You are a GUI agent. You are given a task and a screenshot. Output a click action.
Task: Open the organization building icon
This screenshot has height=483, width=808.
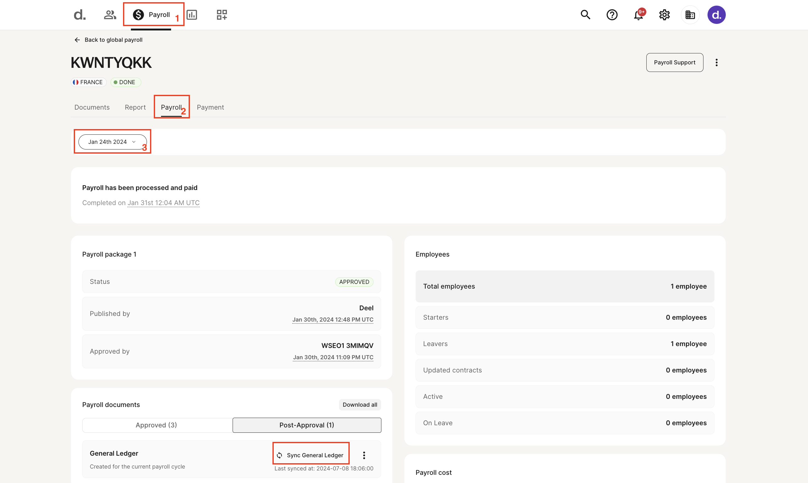tap(690, 15)
